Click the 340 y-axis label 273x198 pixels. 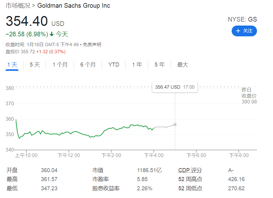[10, 150]
